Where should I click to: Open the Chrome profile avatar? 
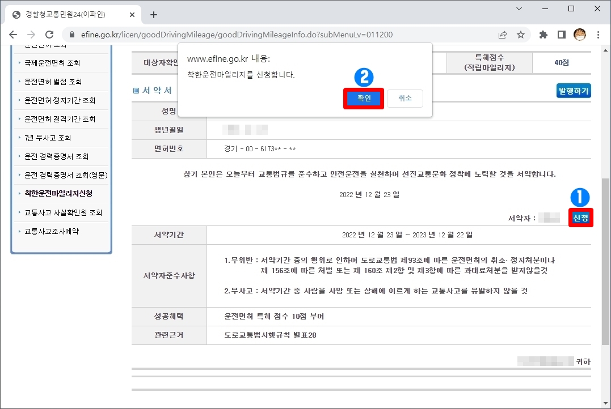click(580, 35)
